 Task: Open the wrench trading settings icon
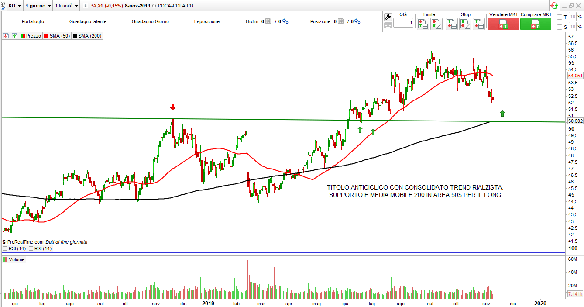[x=388, y=17]
